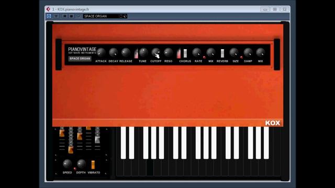Image resolution: width=335 pixels, height=188 pixels.
Task: Toggle the REVERB switch
Action: click(222, 53)
